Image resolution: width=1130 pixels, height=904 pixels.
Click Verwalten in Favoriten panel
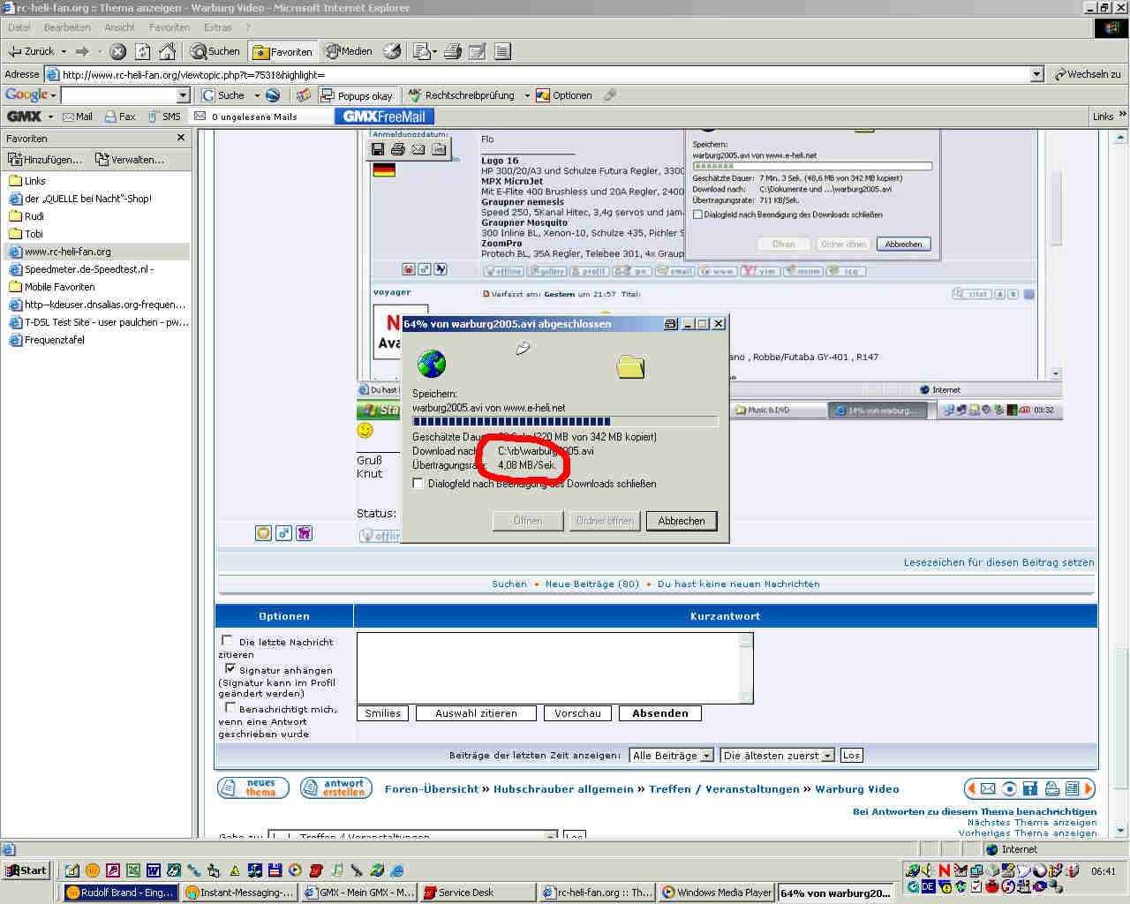click(130, 160)
